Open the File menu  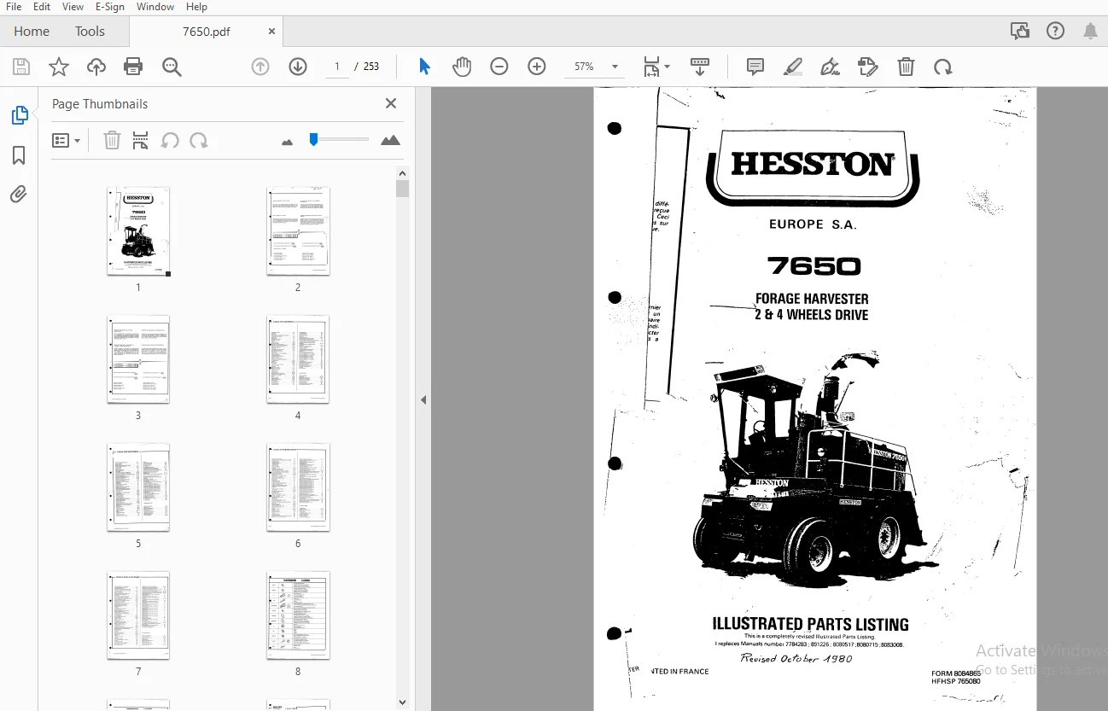tap(14, 7)
